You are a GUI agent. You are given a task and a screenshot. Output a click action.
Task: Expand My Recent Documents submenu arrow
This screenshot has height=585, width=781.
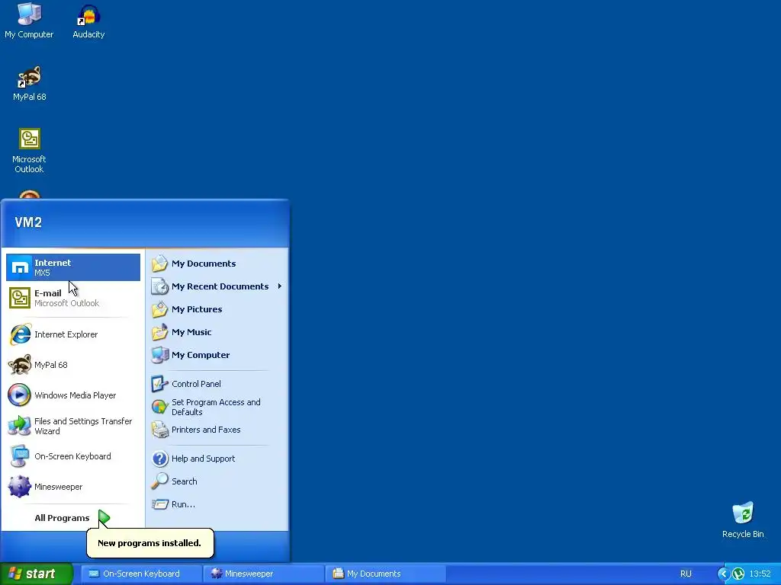pyautogui.click(x=280, y=286)
